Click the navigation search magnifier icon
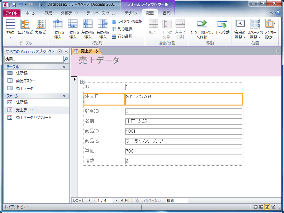284x213 pixels. click(x=66, y=59)
